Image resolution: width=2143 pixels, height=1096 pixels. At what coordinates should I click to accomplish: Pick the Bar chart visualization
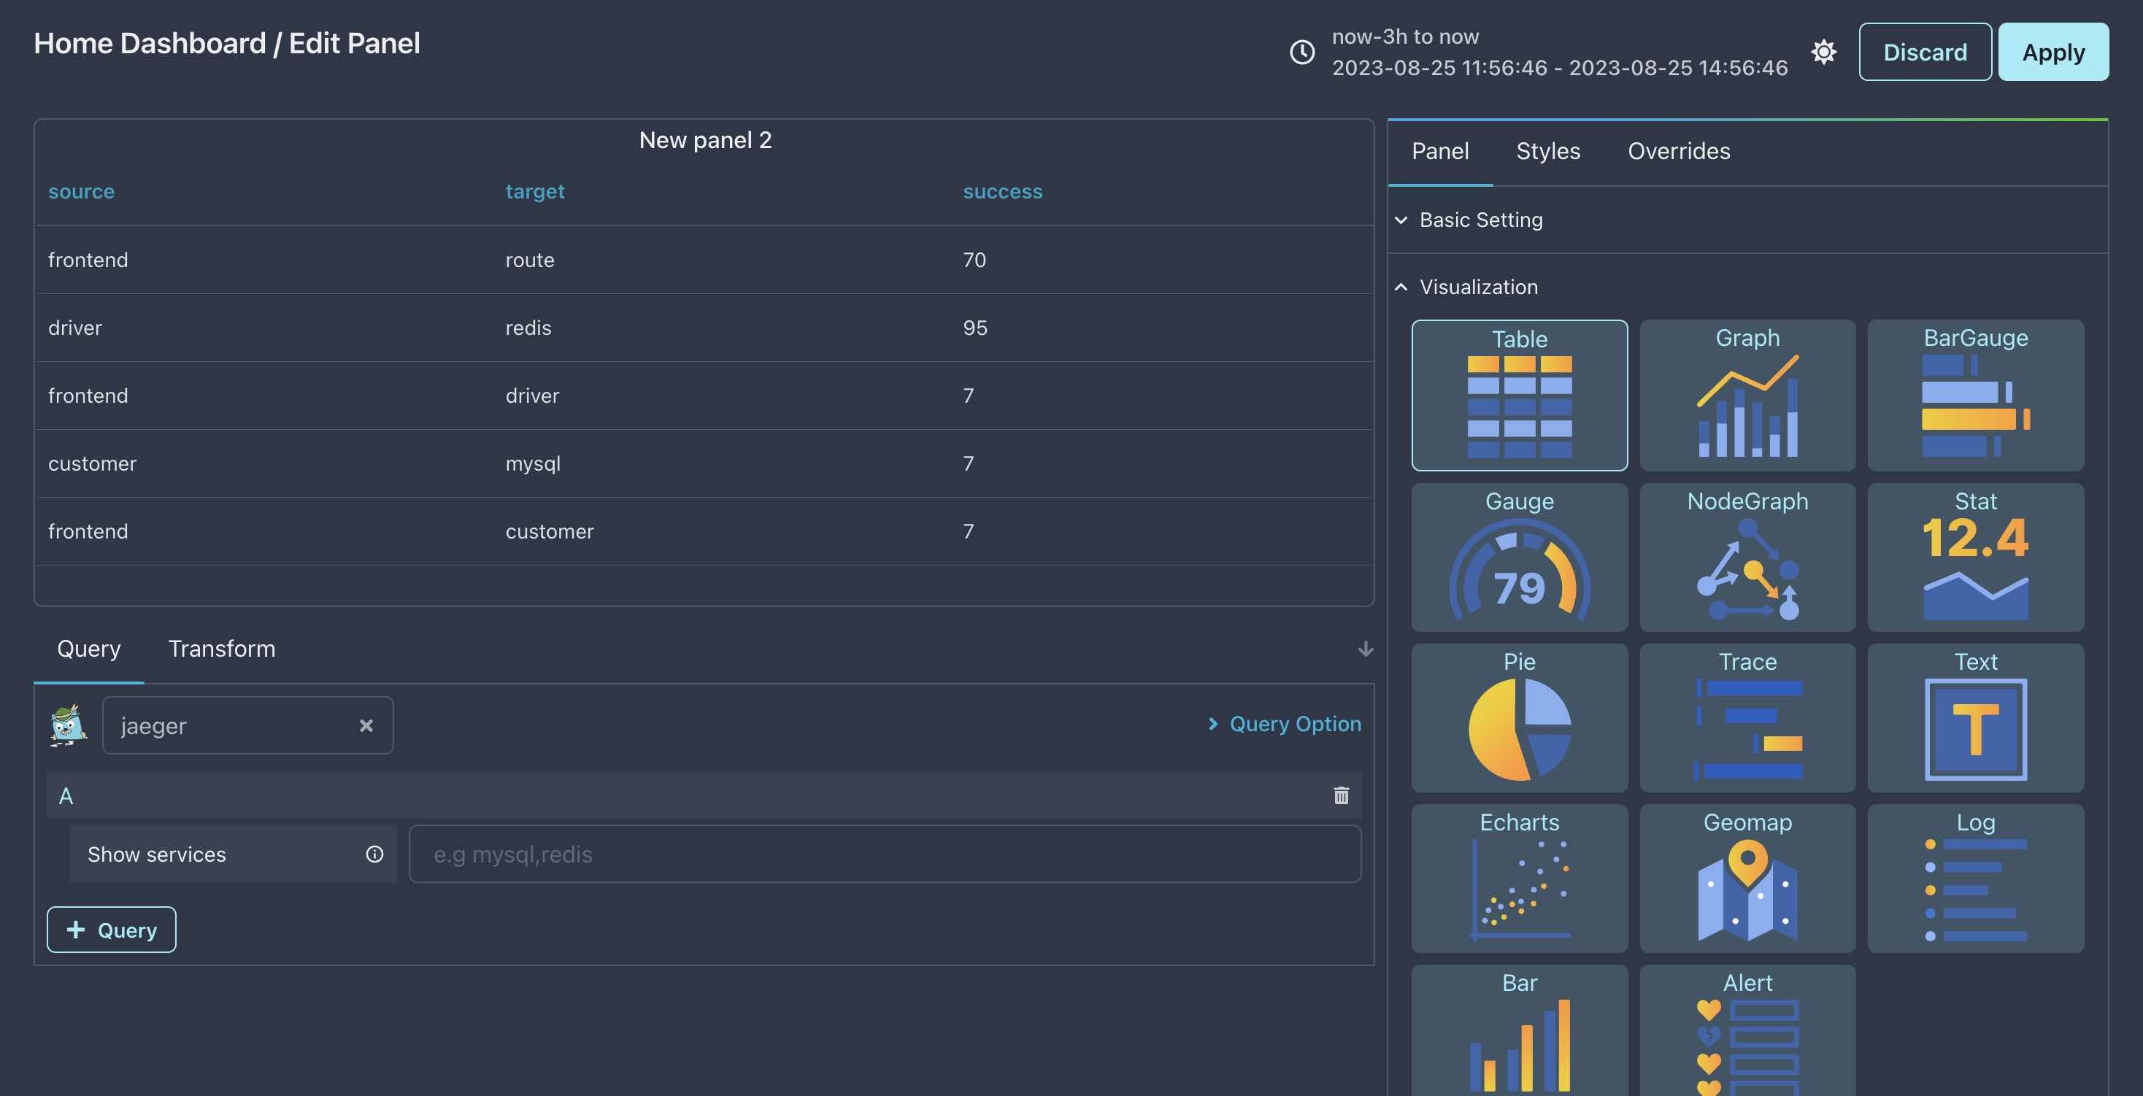pos(1519,1031)
